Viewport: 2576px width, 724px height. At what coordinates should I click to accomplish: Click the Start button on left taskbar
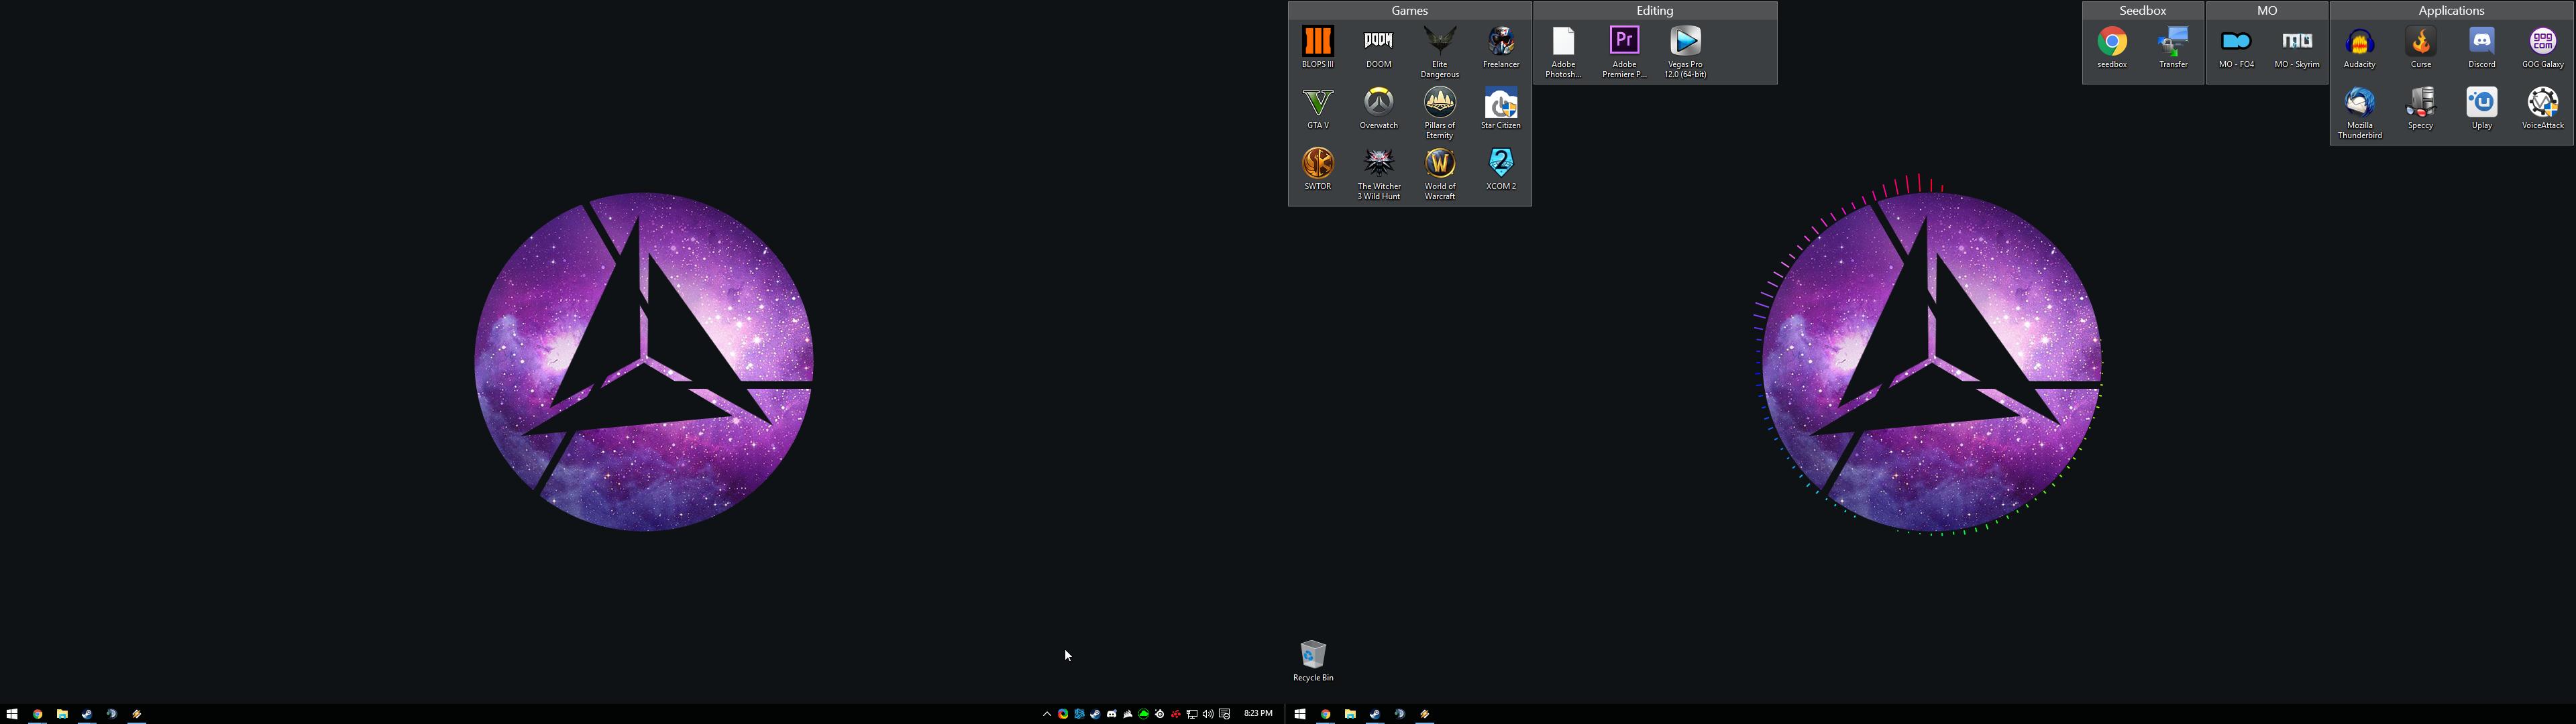click(12, 714)
